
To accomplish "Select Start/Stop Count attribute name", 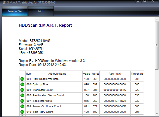I will (x=43, y=90).
